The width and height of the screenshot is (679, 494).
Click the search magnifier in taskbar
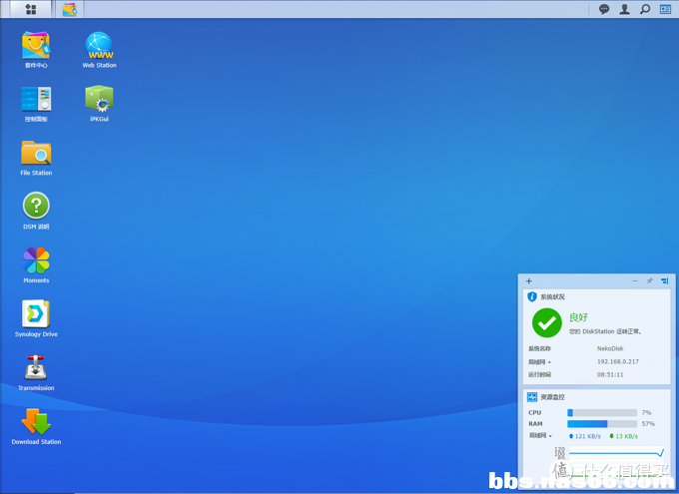(x=645, y=9)
